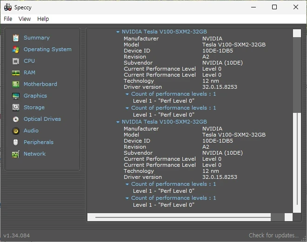Viewport: 307px width, 242px height.
Task: Select first GPU's Subvendor NVIDIA (10DE) value
Action: click(222, 63)
